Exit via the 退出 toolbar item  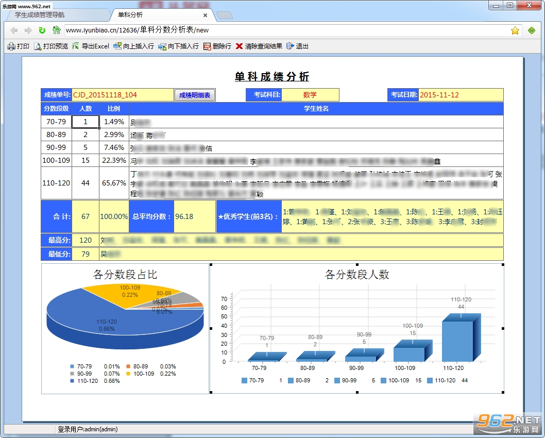pos(298,46)
